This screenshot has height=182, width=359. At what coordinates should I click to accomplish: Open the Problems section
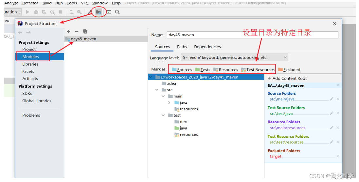pos(31,115)
